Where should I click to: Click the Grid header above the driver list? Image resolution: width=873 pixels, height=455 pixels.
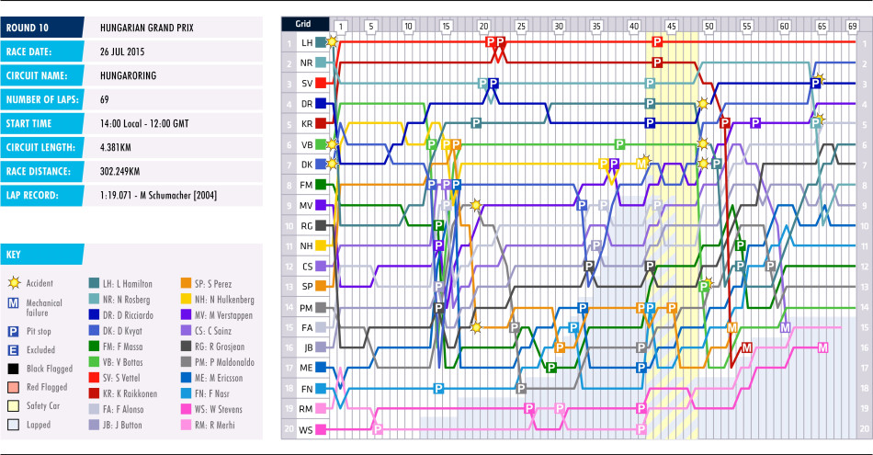303,23
